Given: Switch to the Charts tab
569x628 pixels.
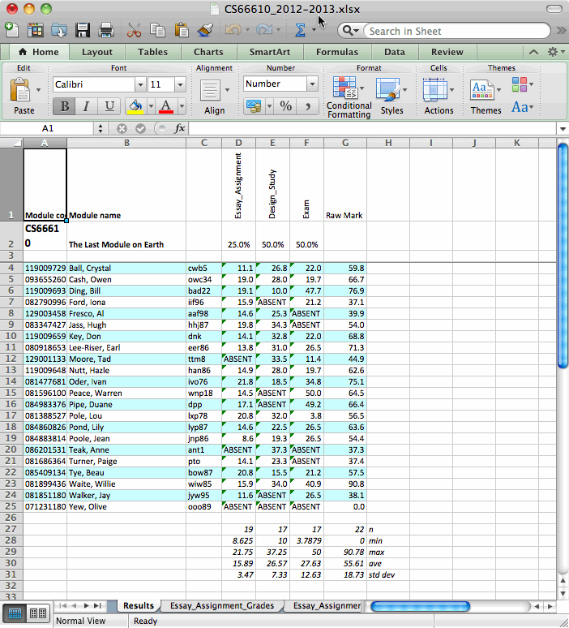Looking at the screenshot, I should [x=208, y=52].
